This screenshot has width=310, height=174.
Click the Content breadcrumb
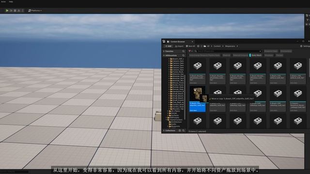coord(217,46)
